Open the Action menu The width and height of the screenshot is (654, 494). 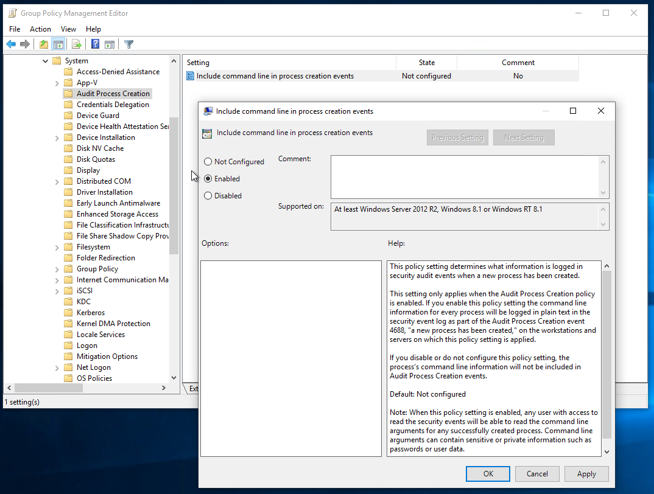click(x=40, y=29)
